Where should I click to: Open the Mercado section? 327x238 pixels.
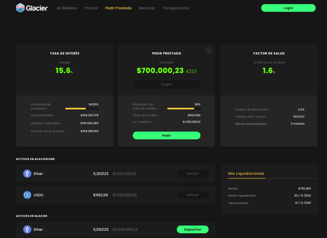pos(147,8)
